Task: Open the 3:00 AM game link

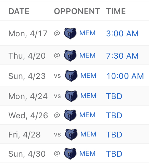Action: point(122,34)
